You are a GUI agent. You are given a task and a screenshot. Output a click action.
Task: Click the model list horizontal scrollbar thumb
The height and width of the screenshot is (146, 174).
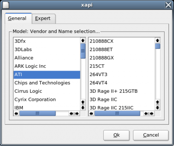coord(117,114)
